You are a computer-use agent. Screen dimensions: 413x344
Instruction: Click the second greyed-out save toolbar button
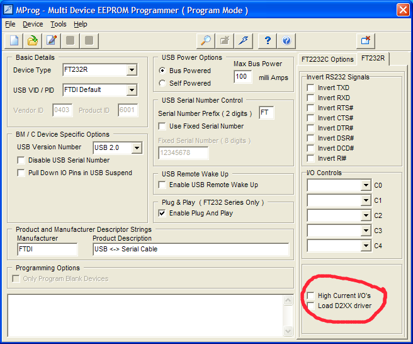89,41
